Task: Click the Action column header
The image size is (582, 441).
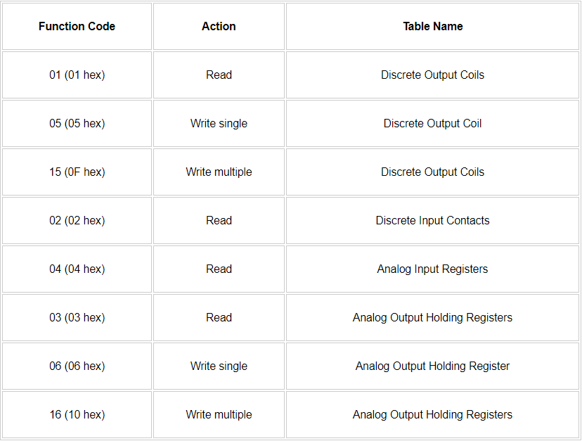Action: point(219,26)
